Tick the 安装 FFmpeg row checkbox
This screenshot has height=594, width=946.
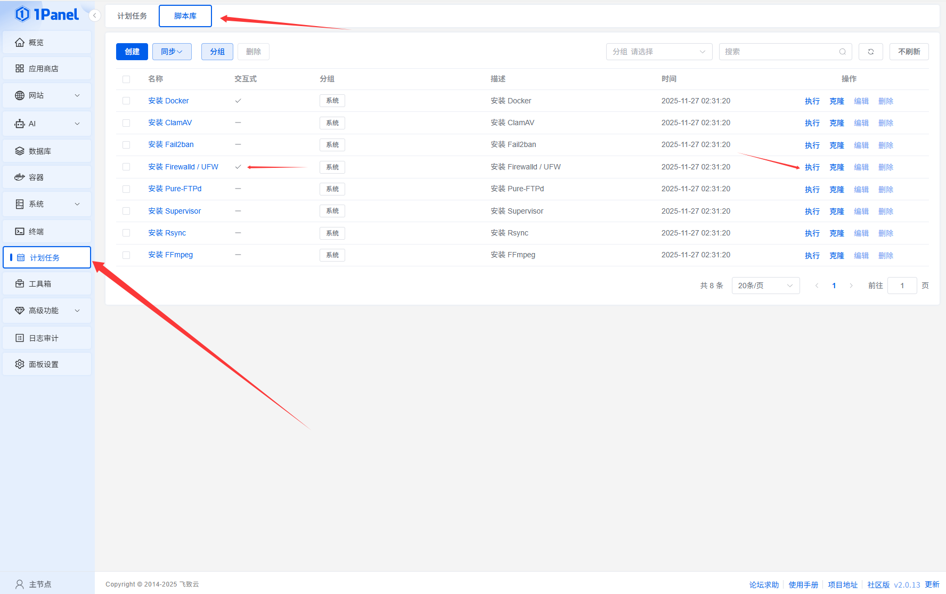[126, 255]
